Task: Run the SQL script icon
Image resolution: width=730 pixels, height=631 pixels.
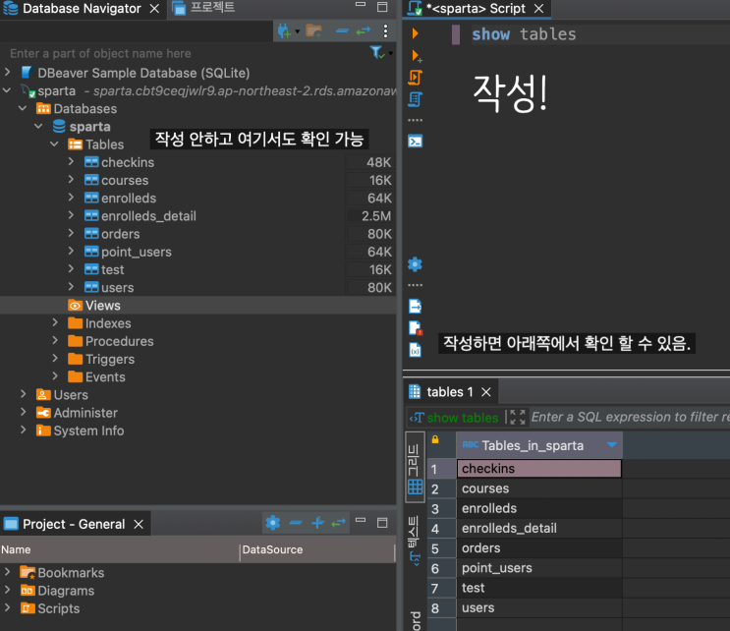Action: click(415, 78)
